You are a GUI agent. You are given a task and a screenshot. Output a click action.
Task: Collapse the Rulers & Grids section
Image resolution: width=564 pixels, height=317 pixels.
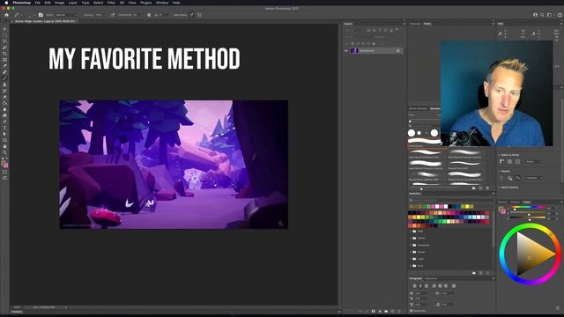click(500, 155)
